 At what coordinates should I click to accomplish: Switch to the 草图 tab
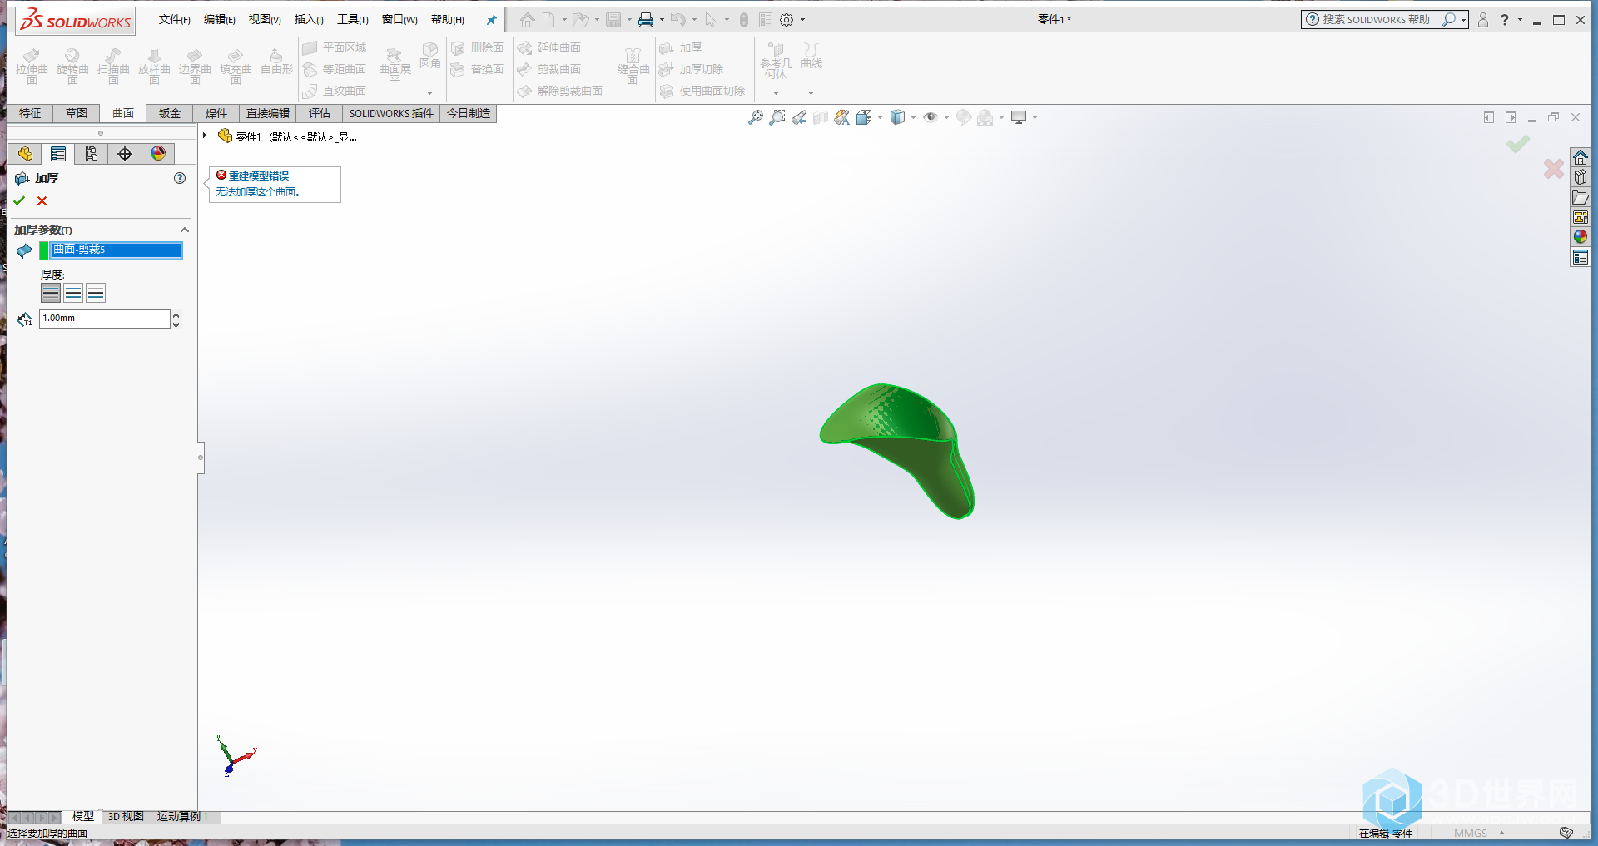pyautogui.click(x=77, y=113)
